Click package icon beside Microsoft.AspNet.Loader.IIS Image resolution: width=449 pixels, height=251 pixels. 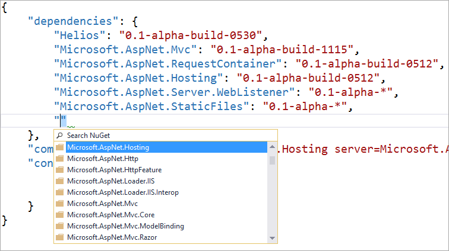coord(59,181)
